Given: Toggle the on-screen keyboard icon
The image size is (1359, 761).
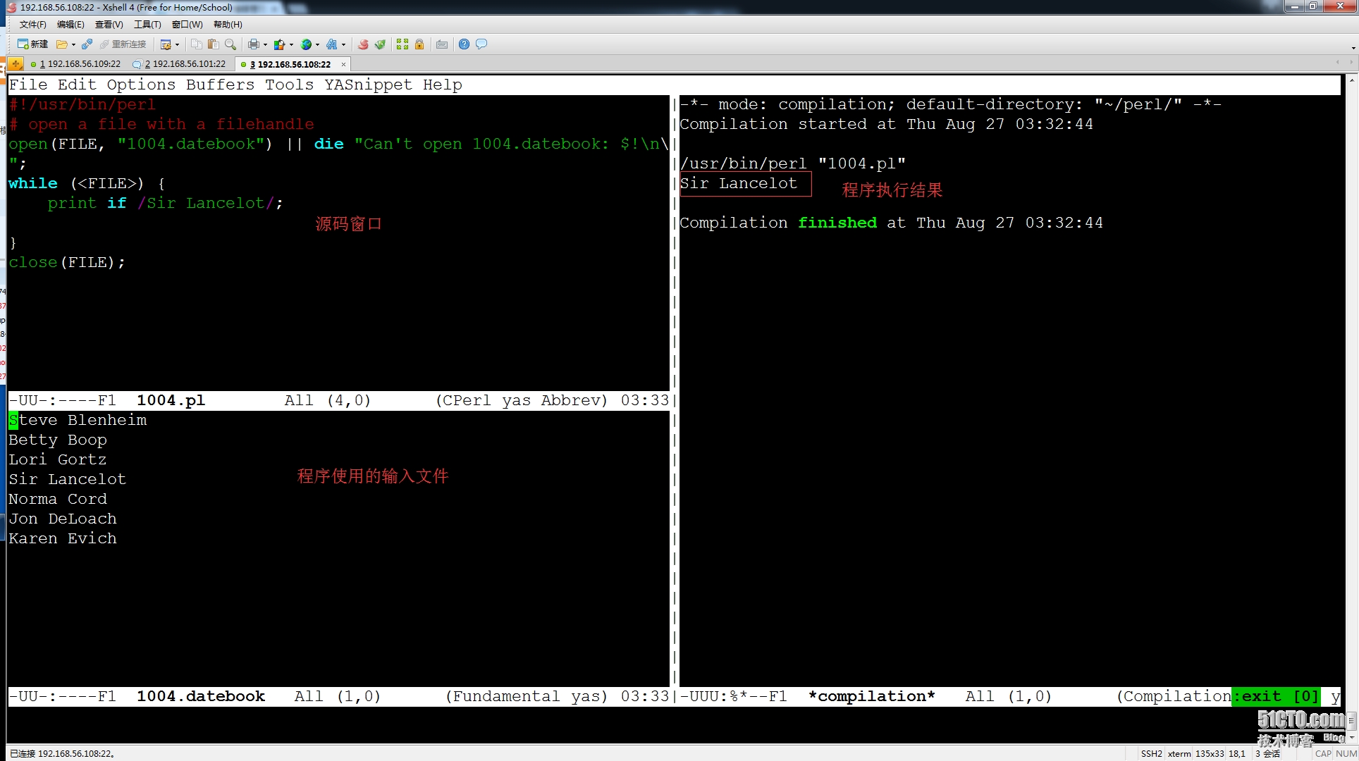Looking at the screenshot, I should point(442,44).
